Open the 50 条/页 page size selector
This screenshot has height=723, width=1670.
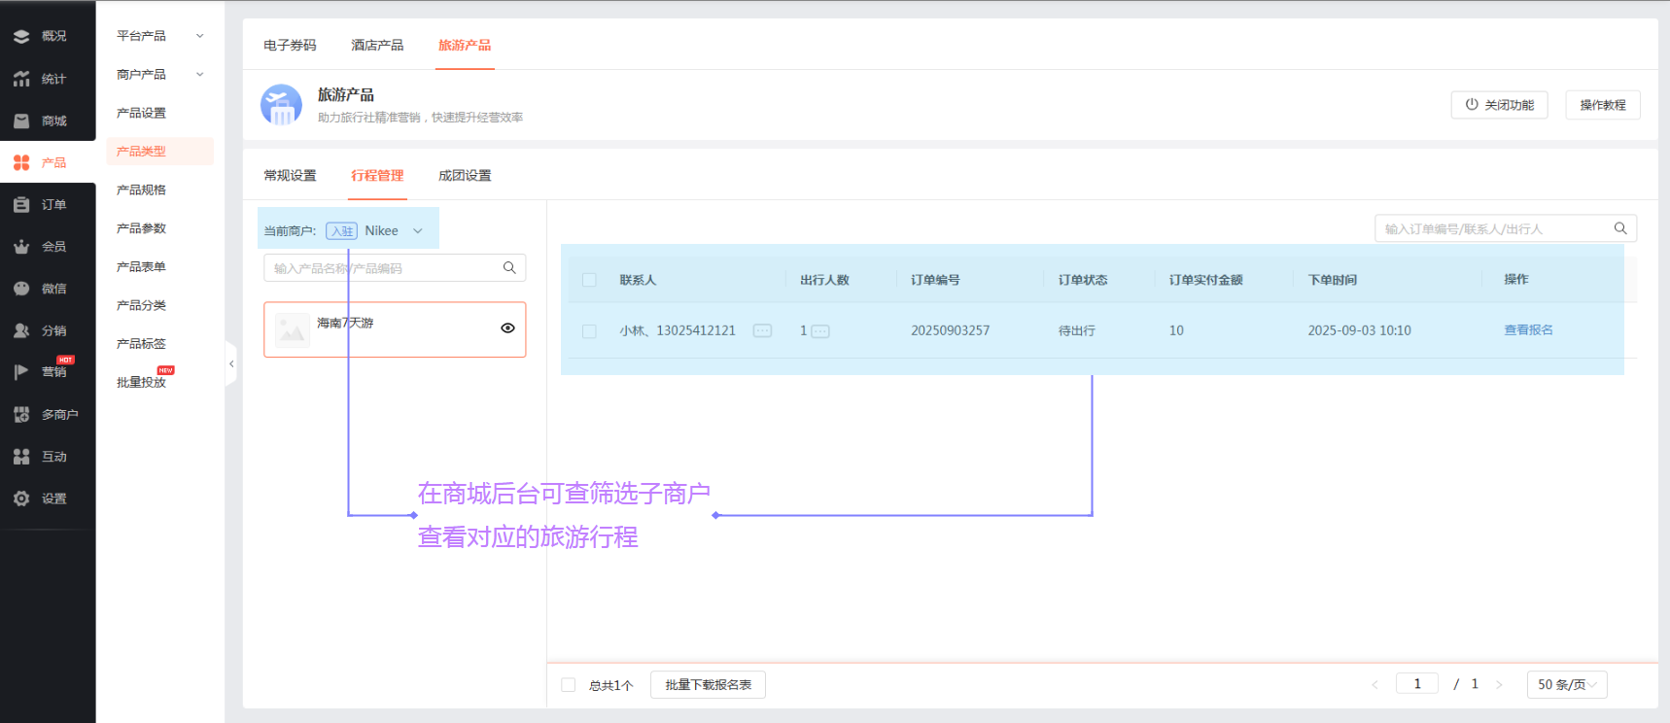[1566, 685]
